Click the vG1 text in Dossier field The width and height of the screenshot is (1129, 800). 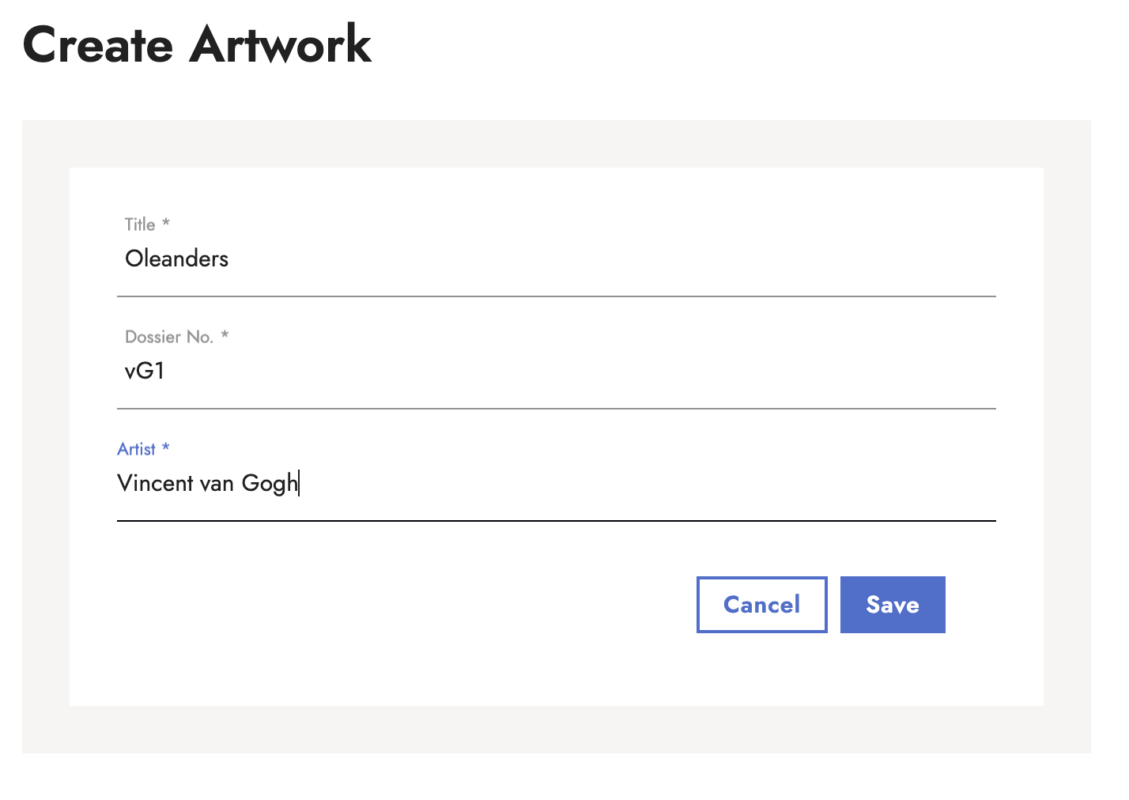tap(145, 372)
